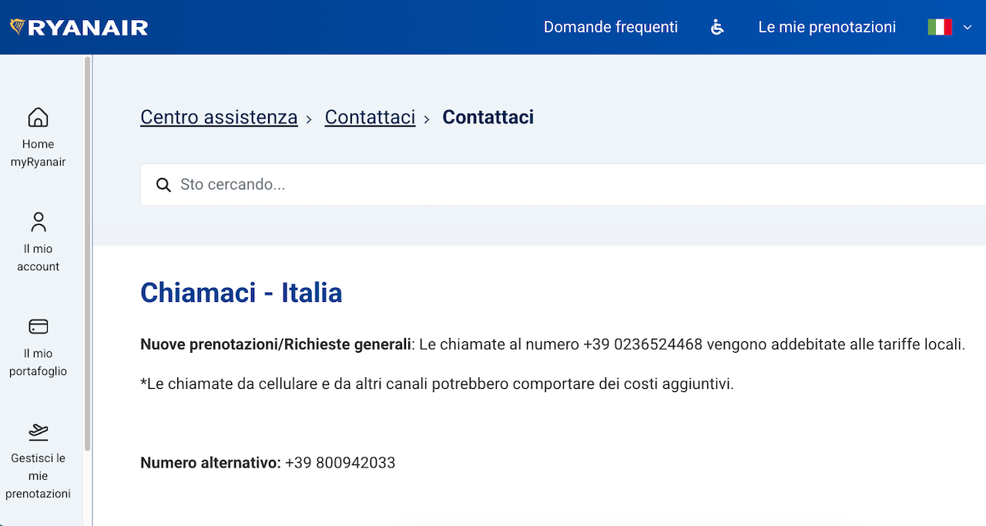Open Domande frequenti in the header
This screenshot has width=986, height=526.
pos(611,27)
